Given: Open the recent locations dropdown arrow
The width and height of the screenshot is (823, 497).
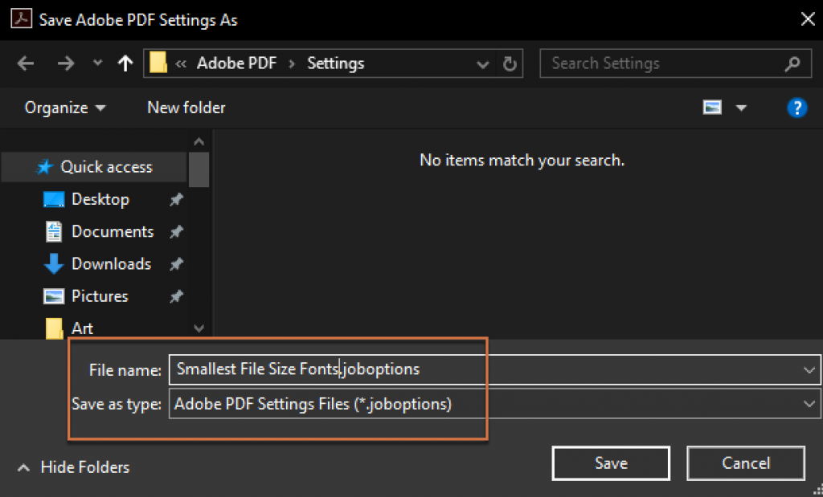Looking at the screenshot, I should coord(97,63).
